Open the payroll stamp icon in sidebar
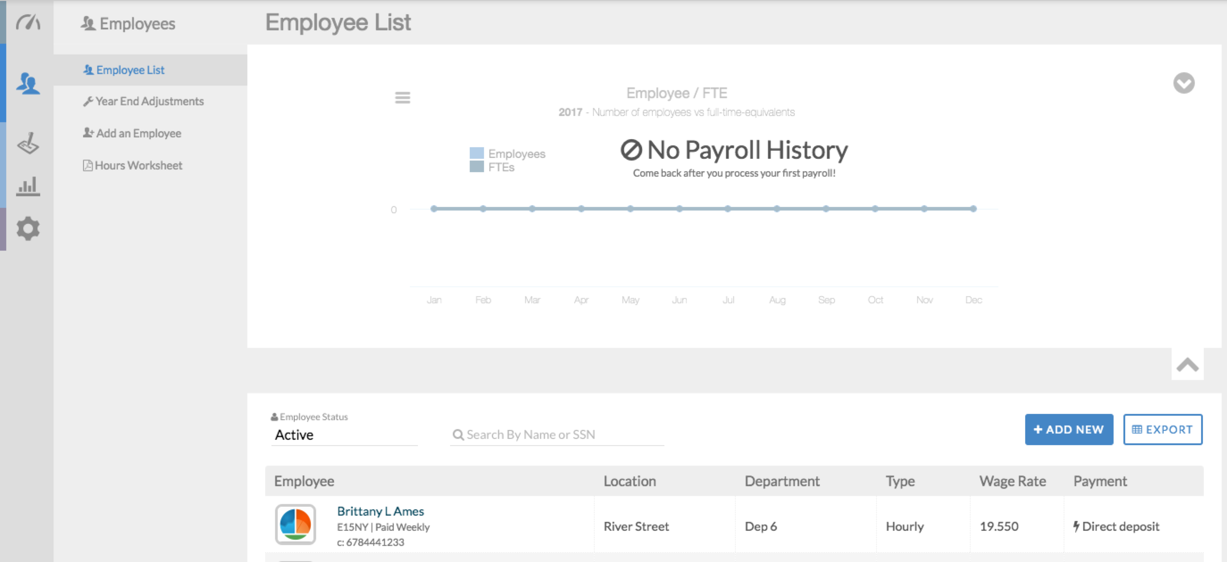This screenshot has width=1227, height=562. (28, 143)
